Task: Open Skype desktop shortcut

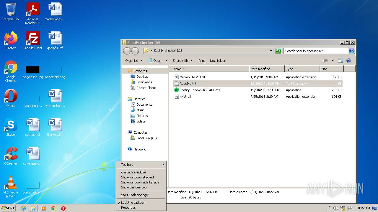Action: (11, 127)
